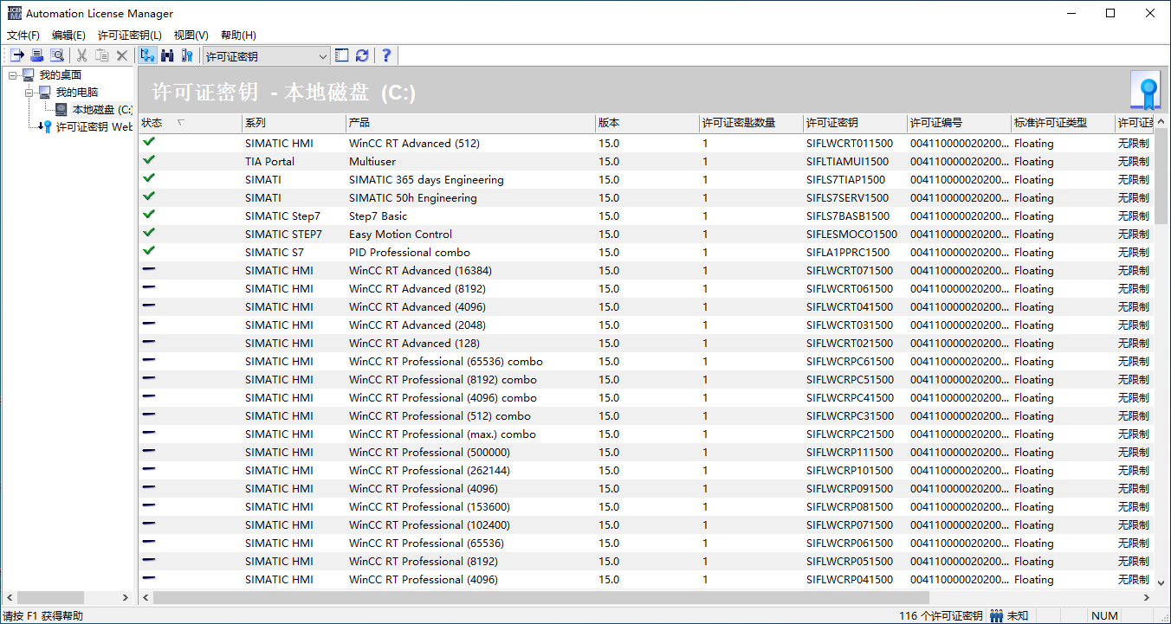Sort by 许可证密匙数量 column header
The height and width of the screenshot is (624, 1171).
tap(751, 123)
